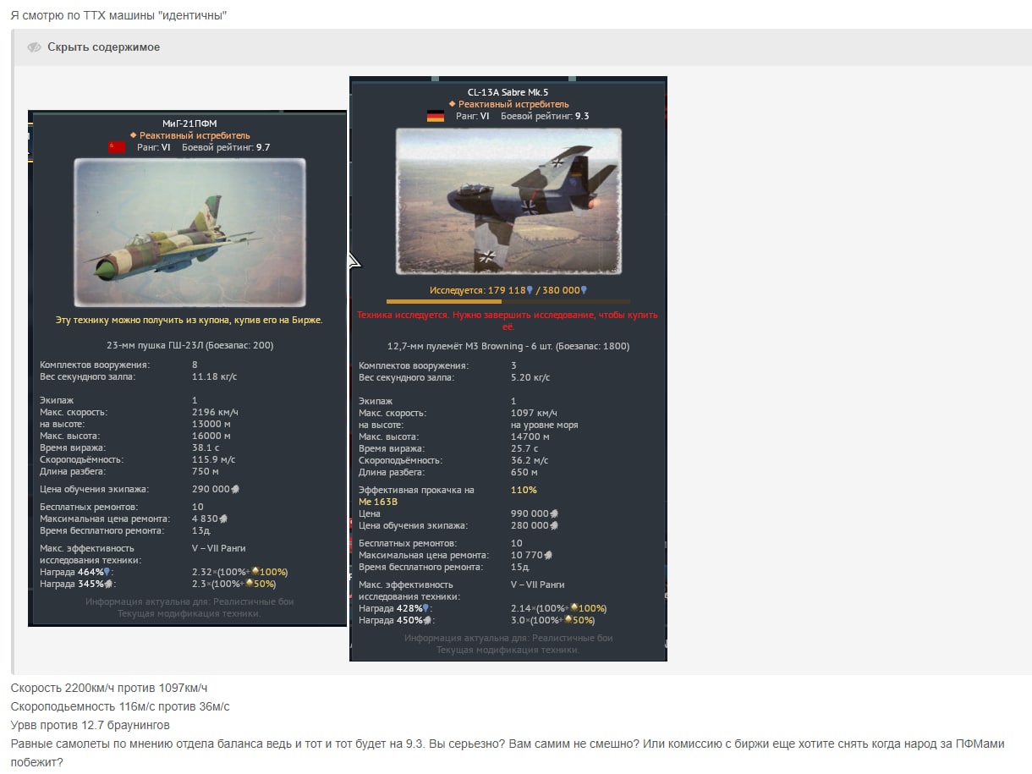The width and height of the screenshot is (1032, 774).
Task: Click "Награда 464%" on МиГ card
Action: tap(77, 572)
